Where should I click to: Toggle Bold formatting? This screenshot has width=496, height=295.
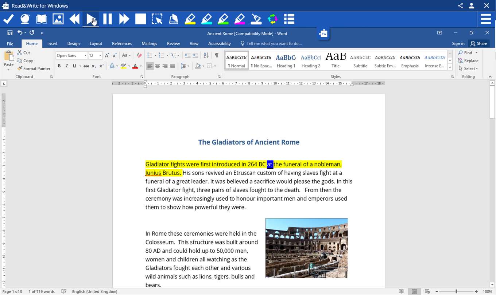click(x=59, y=66)
